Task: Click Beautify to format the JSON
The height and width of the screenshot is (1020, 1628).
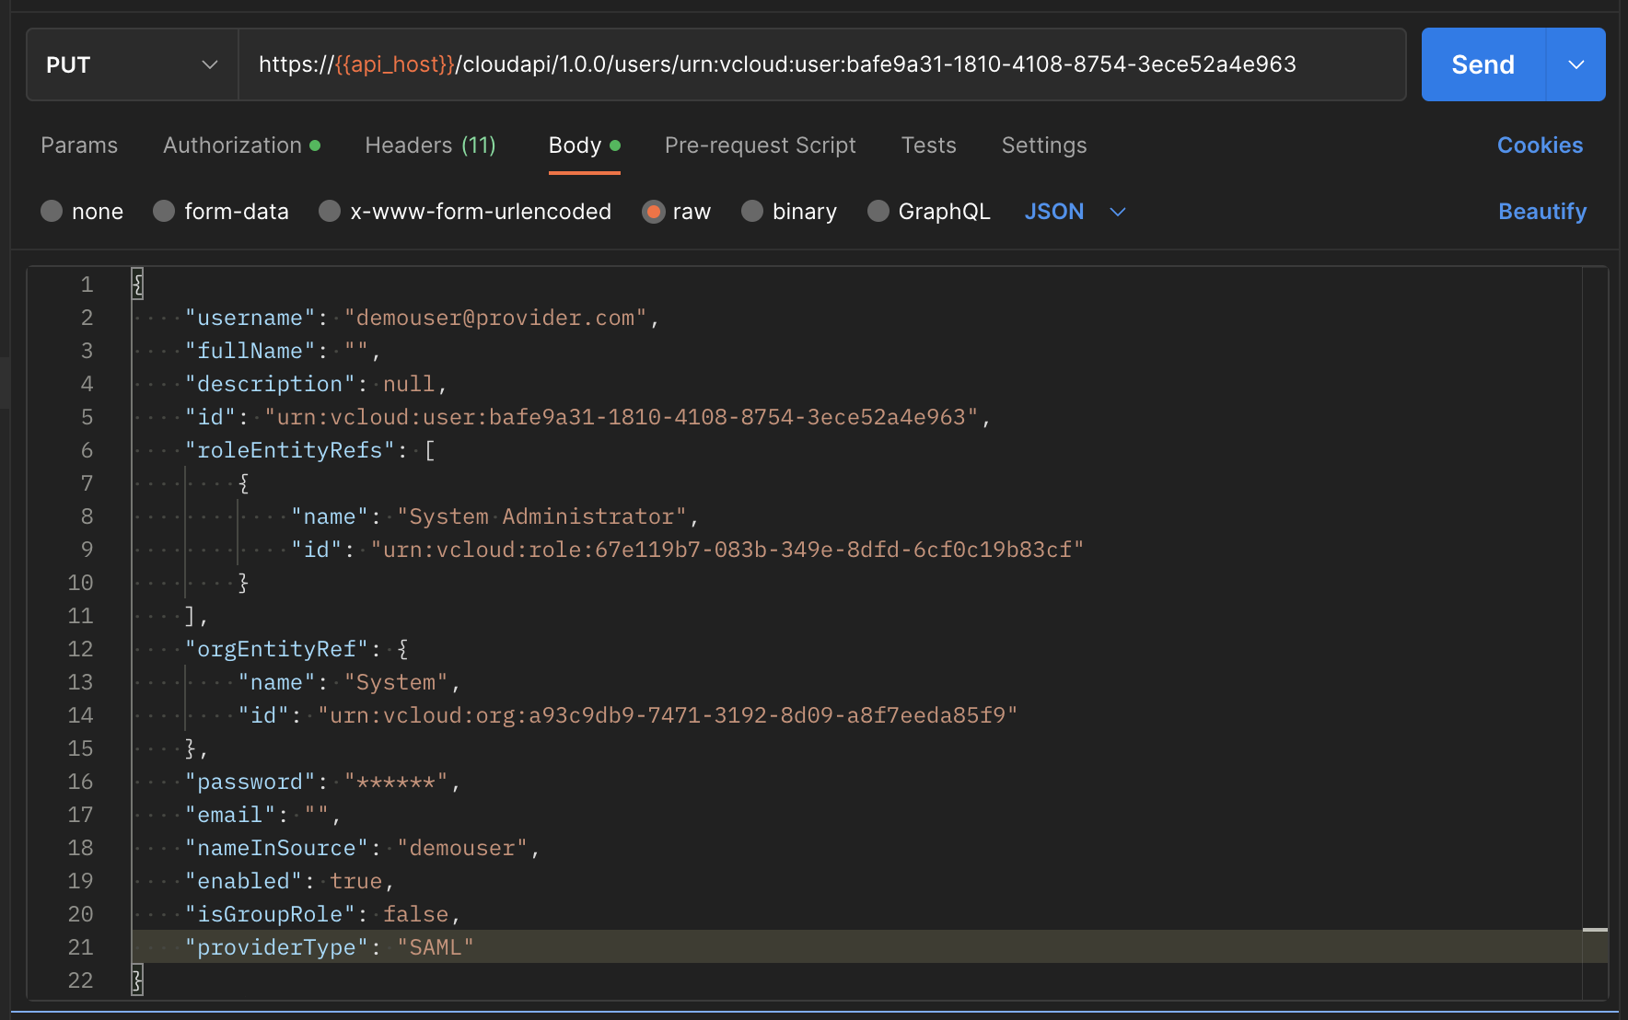Action: 1541,212
